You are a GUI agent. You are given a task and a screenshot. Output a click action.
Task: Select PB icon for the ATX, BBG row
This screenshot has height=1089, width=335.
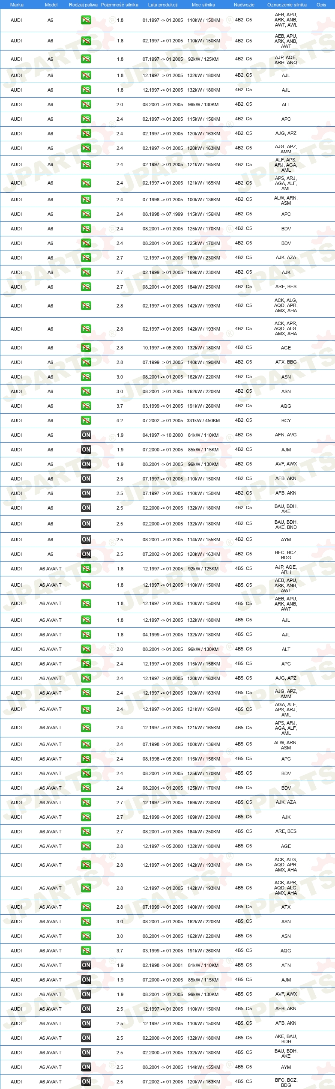[86, 362]
